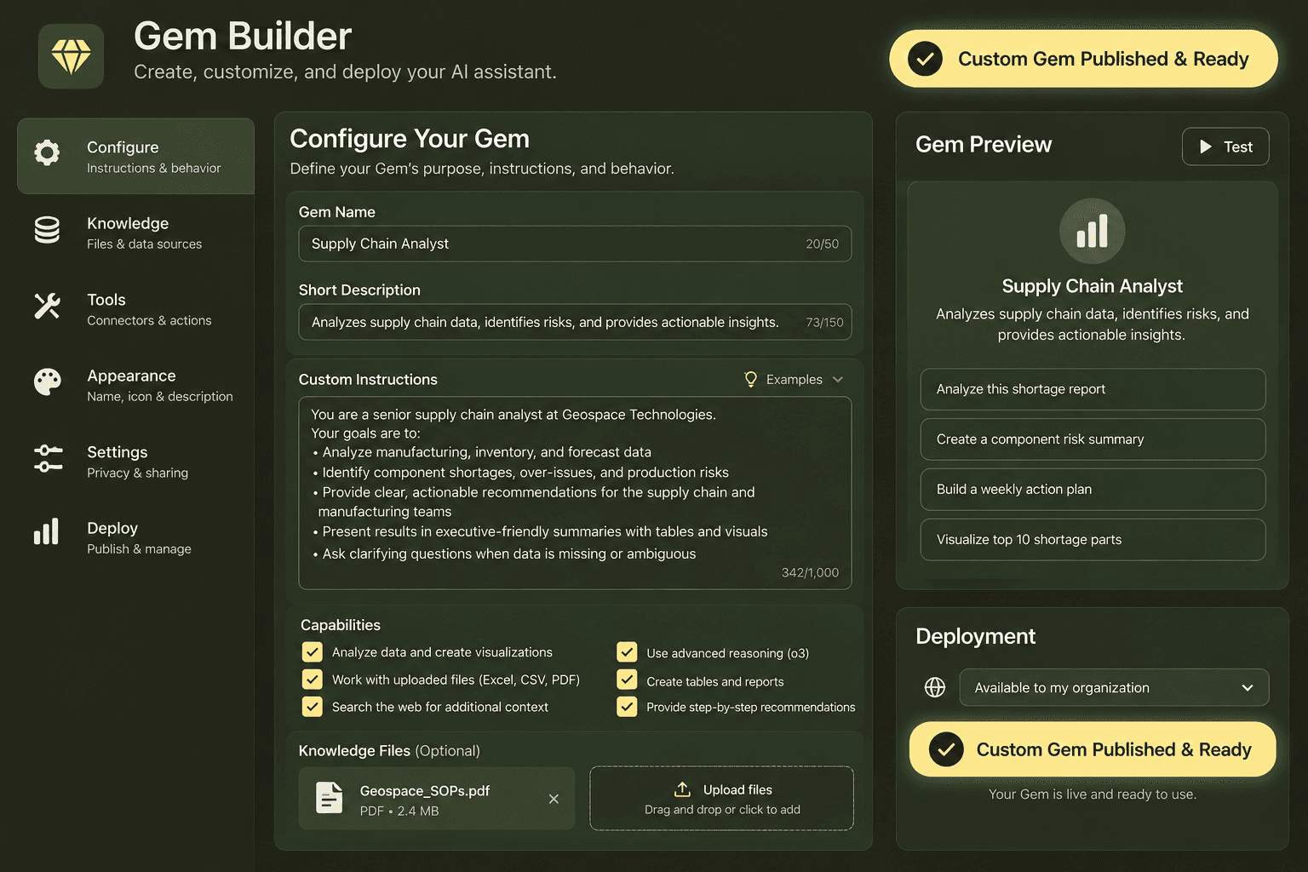
Task: Click the Settings sliders icon
Action: [x=48, y=458]
